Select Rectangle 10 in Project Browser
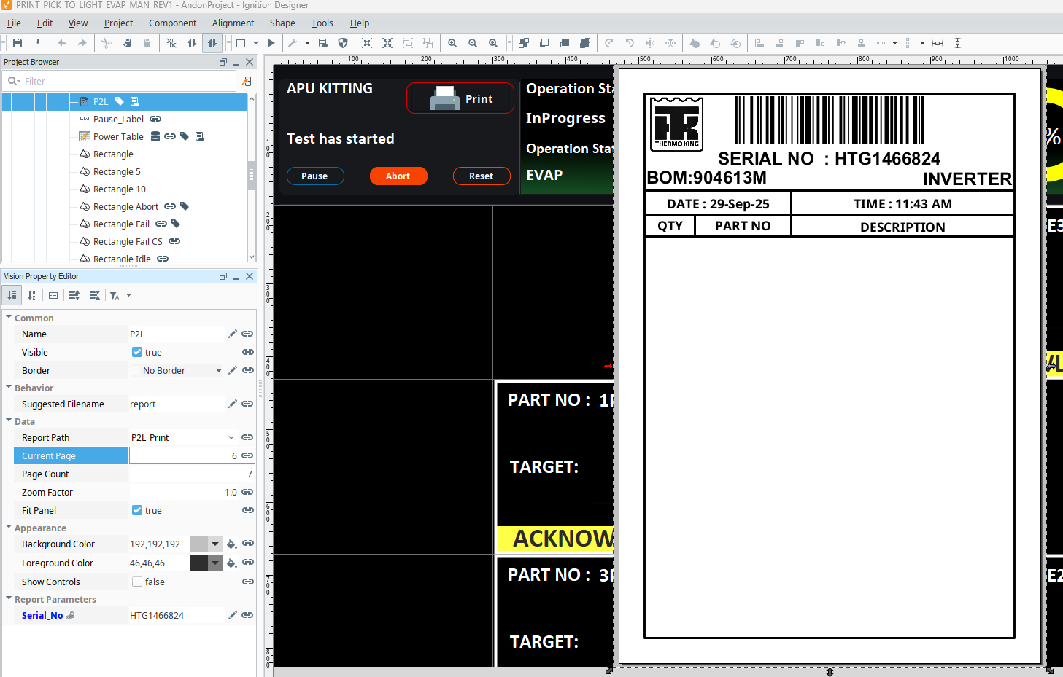 [120, 189]
